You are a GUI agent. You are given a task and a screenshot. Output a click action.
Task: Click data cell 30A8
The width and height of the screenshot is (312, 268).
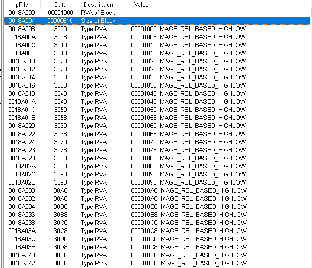60,198
